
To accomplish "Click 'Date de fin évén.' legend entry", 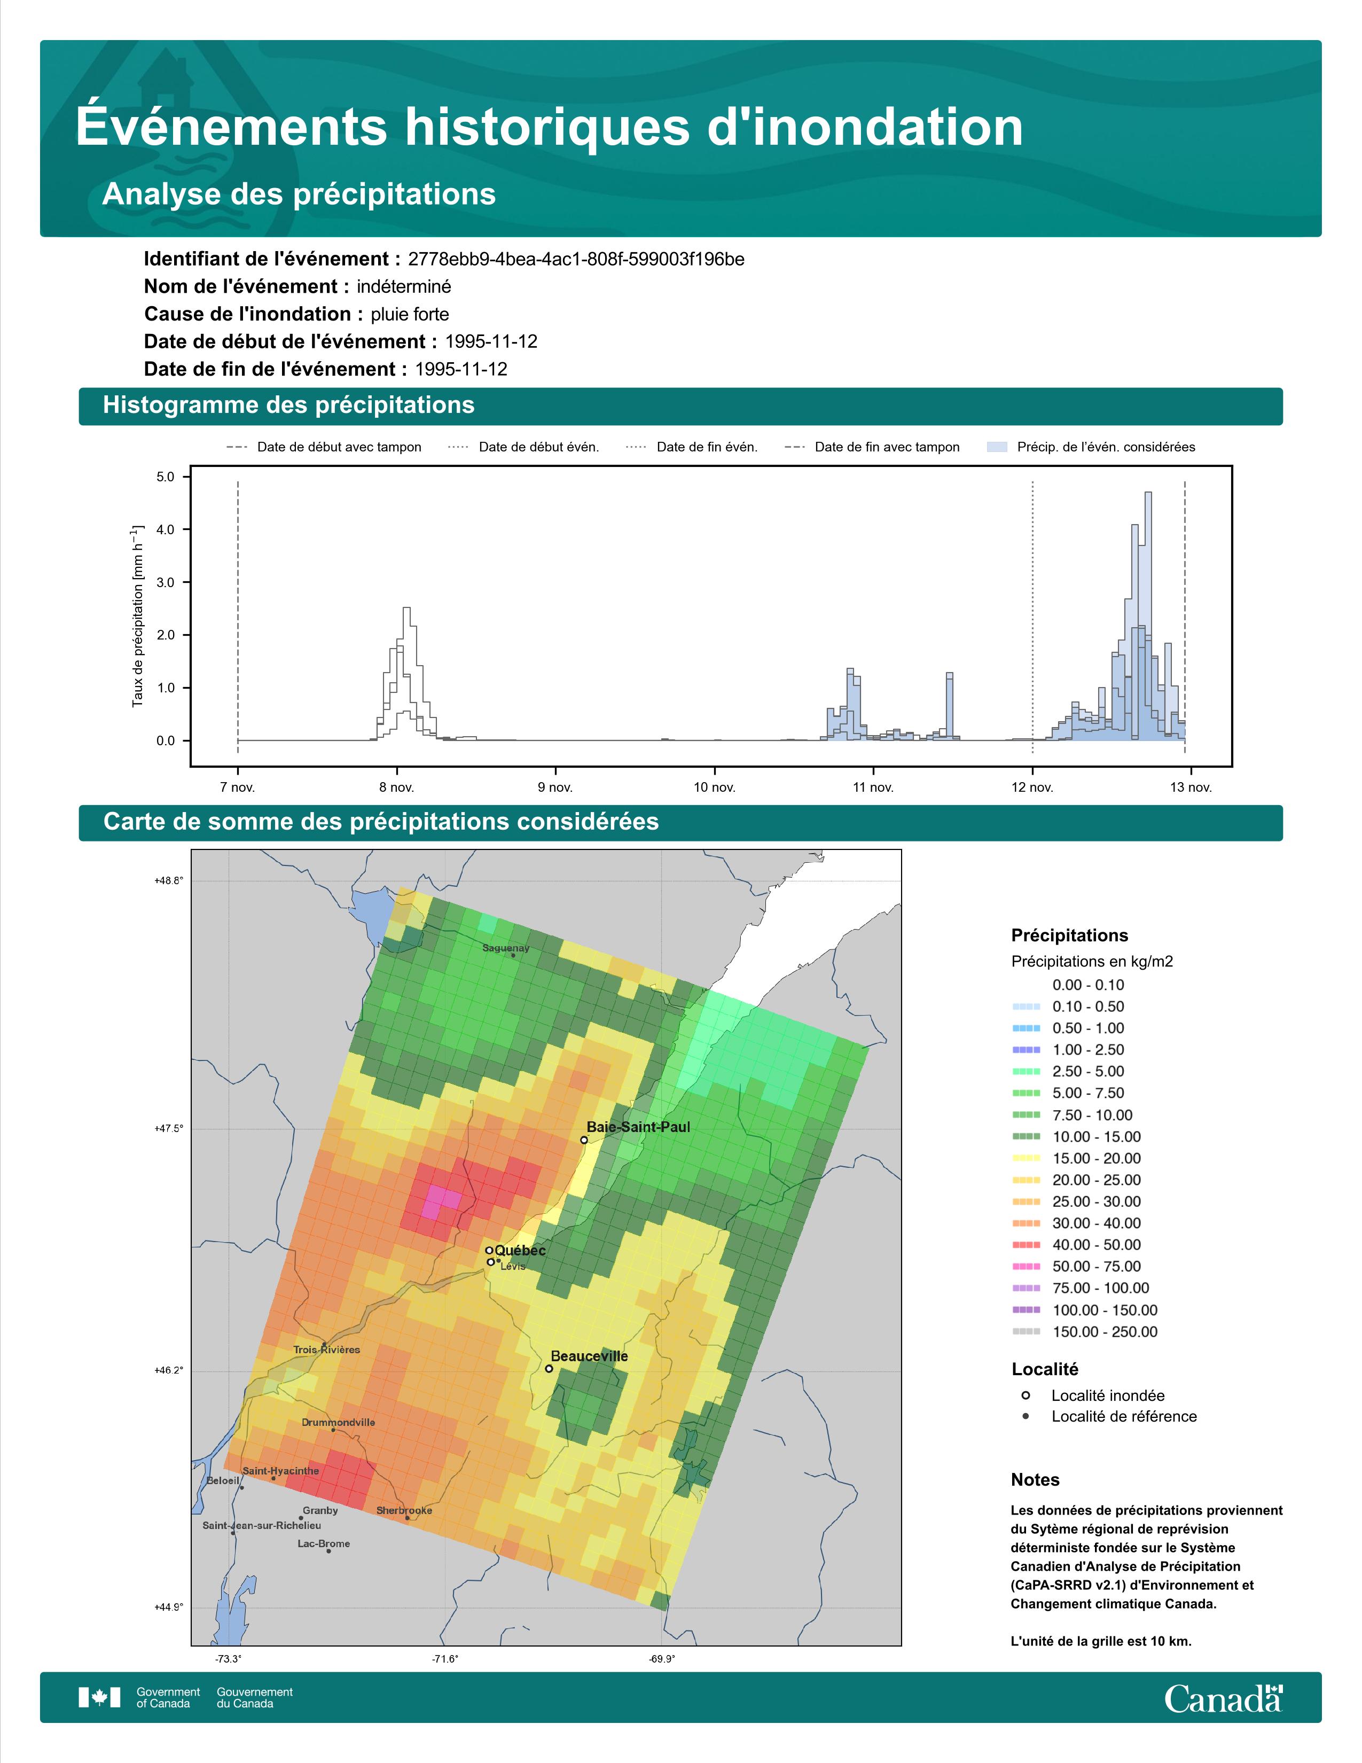I will (x=692, y=447).
